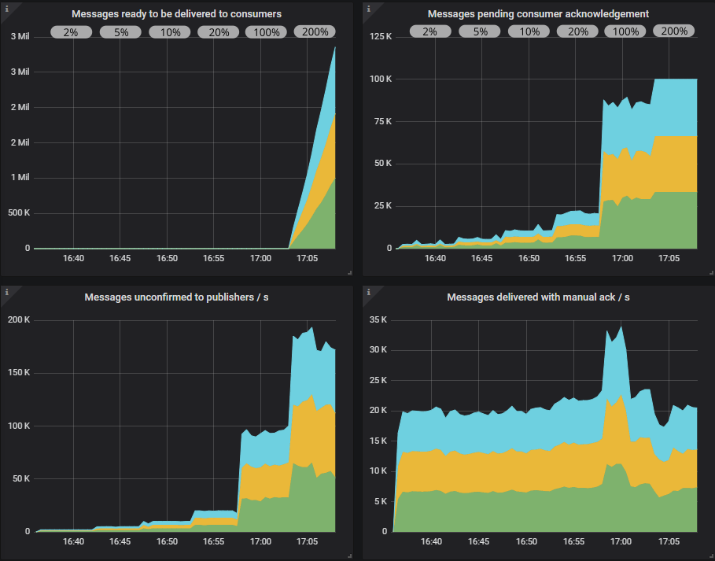Click the 200% pill on ready messages panel
Image resolution: width=715 pixels, height=561 pixels.
tap(315, 31)
